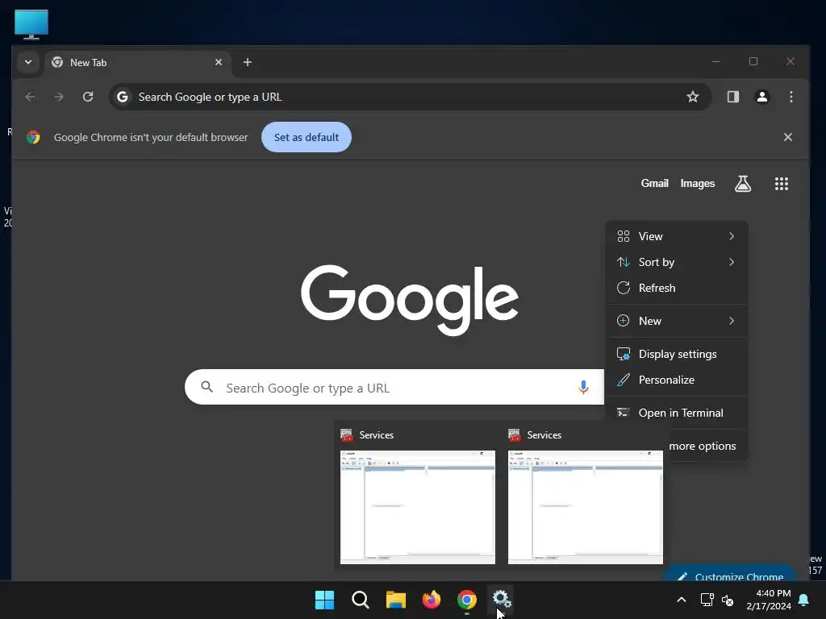
Task: Start voice search with microphone icon
Action: [x=583, y=388]
